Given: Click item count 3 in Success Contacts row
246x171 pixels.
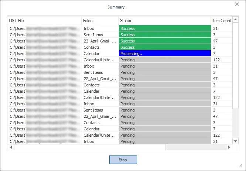Looking at the screenshot, I should [x=222, y=47].
